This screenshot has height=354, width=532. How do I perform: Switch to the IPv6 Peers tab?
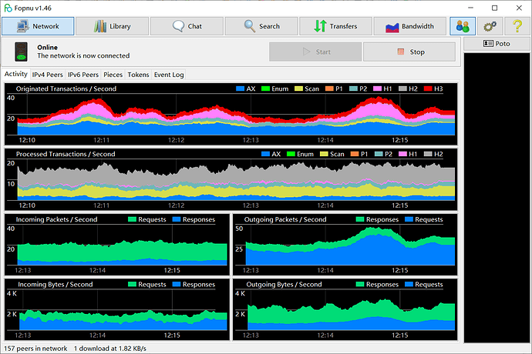(83, 75)
